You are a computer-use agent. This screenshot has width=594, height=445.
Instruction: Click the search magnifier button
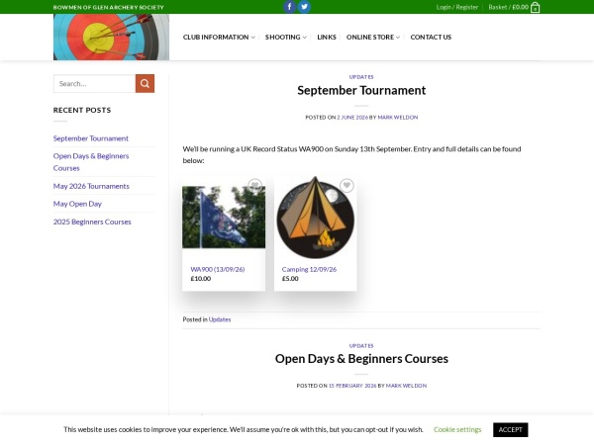tap(145, 84)
